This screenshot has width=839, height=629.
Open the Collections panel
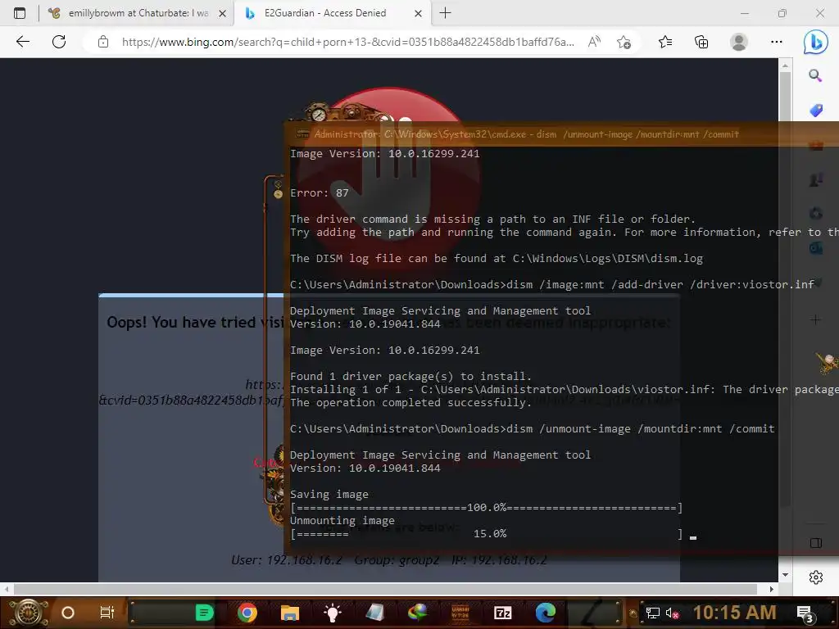click(701, 42)
